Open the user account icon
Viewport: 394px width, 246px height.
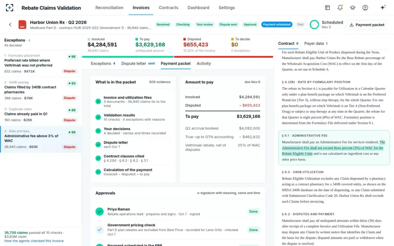365,8
